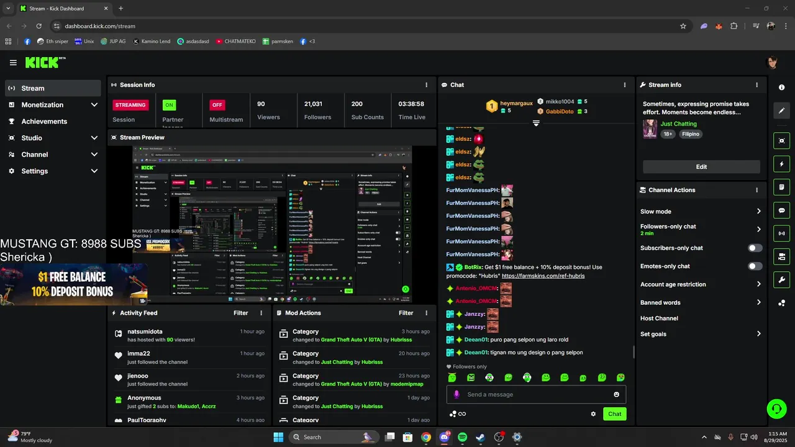Click the chat vertical scrollbar
Screen dimensions: 795x447
(x=634, y=352)
